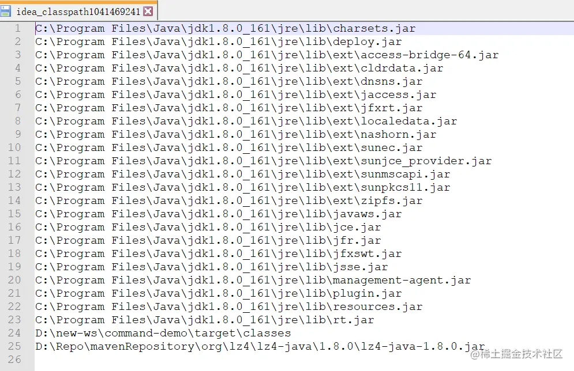Click line containing dnsns.jar
This screenshot has width=574, height=371.
[x=229, y=81]
